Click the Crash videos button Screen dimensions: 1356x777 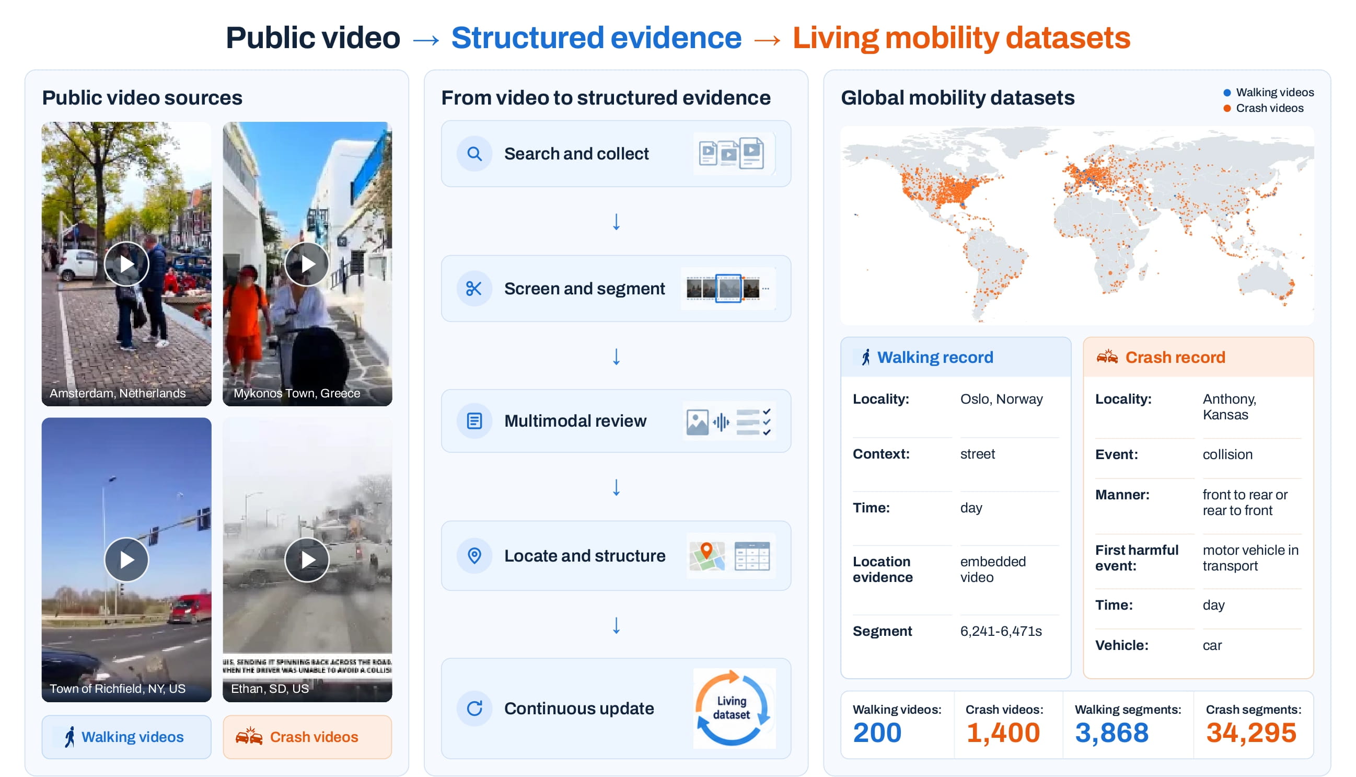pos(307,737)
